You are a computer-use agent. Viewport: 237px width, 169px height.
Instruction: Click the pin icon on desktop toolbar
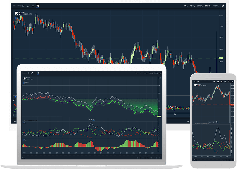(223, 6)
